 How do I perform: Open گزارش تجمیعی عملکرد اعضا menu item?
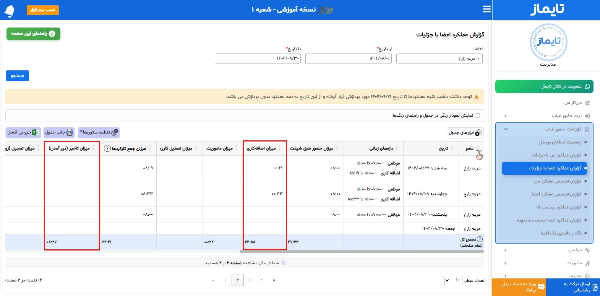[x=556, y=194]
